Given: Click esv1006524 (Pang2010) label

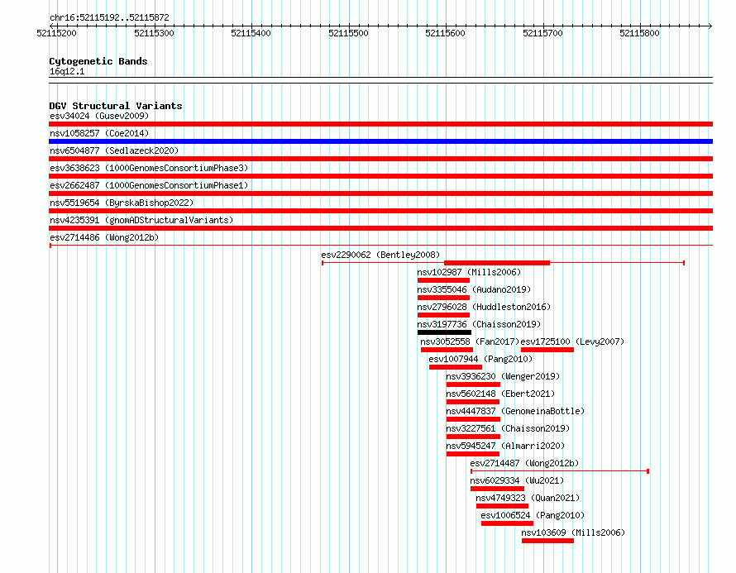Looking at the screenshot, I should point(533,515).
